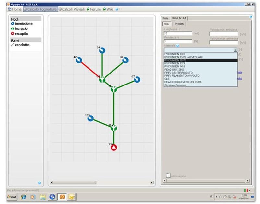260x204 pixels.
Task: Click the canvas horizontal scrollbar thumb
Action: pyautogui.click(x=75, y=183)
